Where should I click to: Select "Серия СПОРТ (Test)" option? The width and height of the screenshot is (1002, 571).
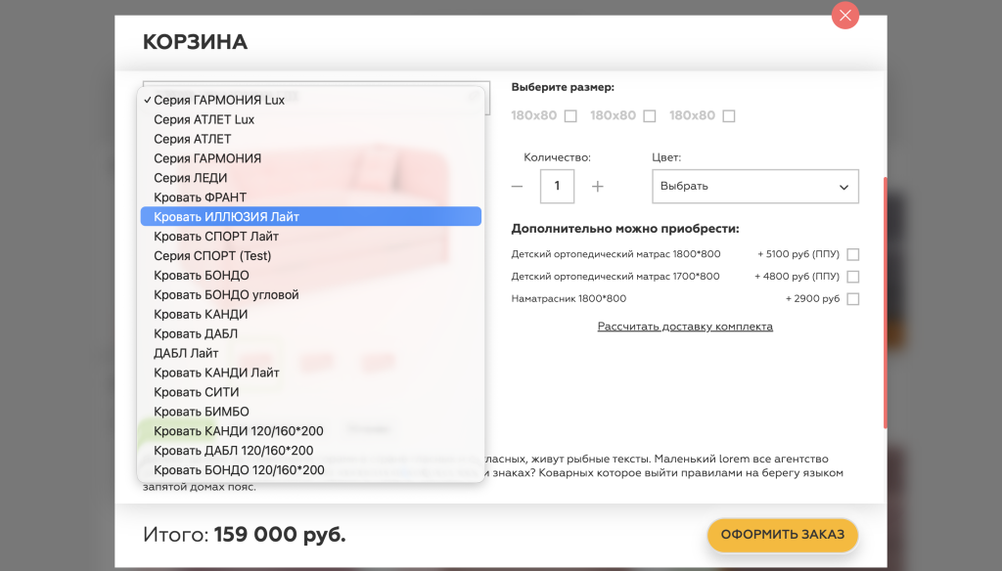pos(207,255)
